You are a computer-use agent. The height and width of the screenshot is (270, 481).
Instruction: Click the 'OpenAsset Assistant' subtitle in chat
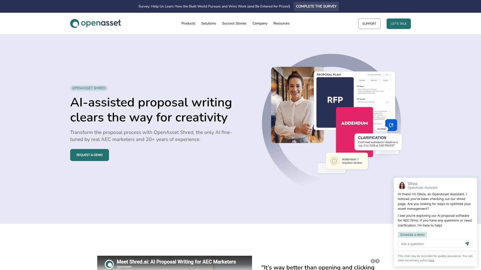pyautogui.click(x=422, y=188)
